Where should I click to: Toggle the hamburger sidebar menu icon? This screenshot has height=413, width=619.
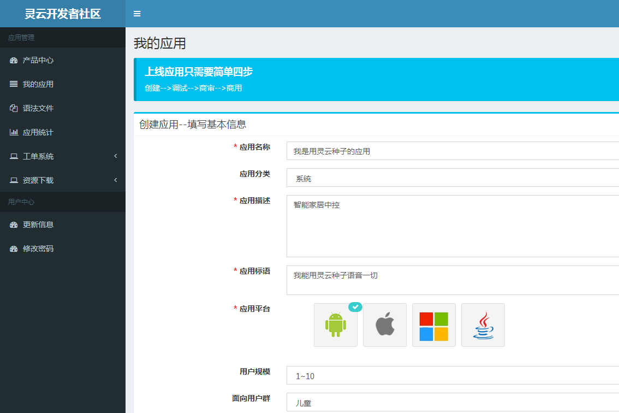click(x=137, y=14)
